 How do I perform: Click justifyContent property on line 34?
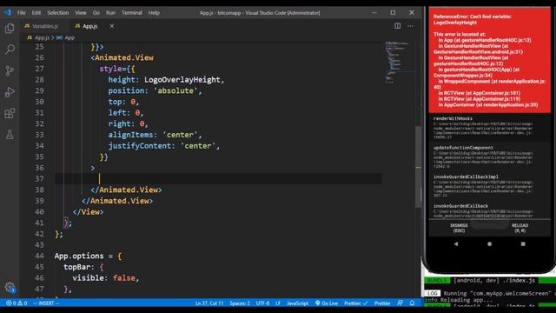click(x=139, y=146)
